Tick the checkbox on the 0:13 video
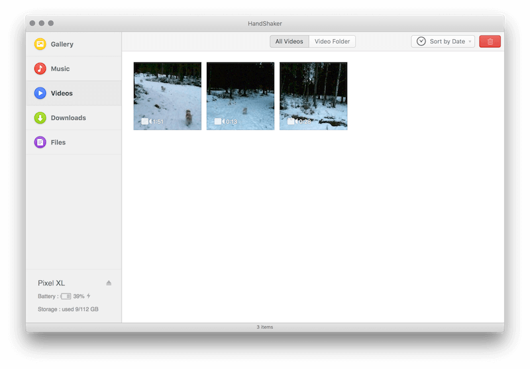This screenshot has width=530, height=369. (217, 121)
